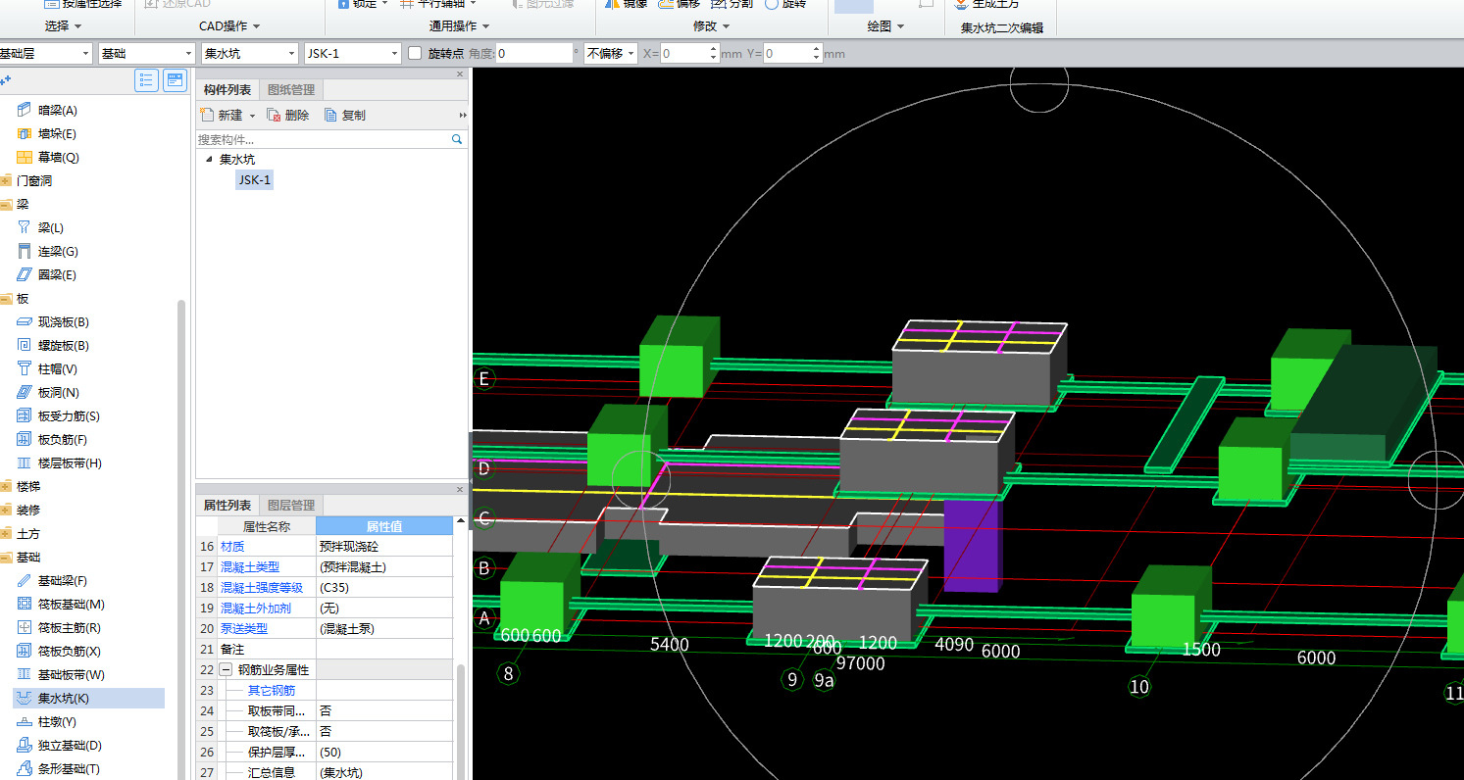Switch navigation tree to panel view icon
Viewport: 1464px width, 780px height.
[x=175, y=80]
